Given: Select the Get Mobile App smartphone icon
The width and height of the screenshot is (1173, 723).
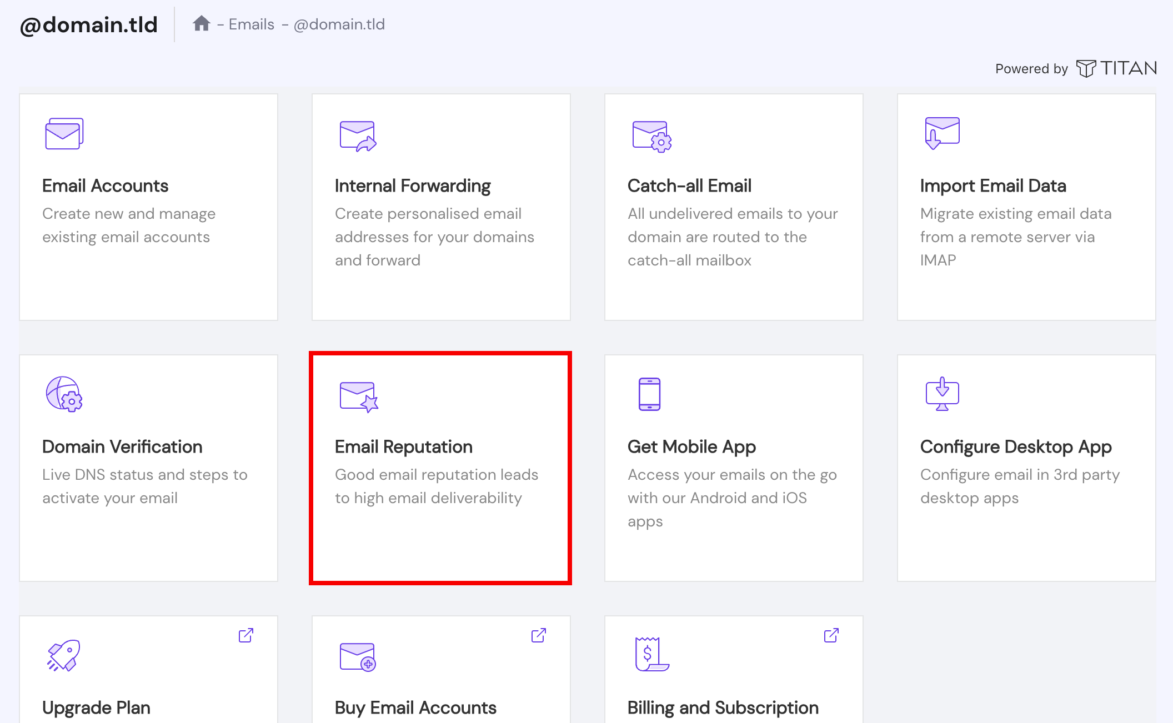Looking at the screenshot, I should tap(649, 394).
